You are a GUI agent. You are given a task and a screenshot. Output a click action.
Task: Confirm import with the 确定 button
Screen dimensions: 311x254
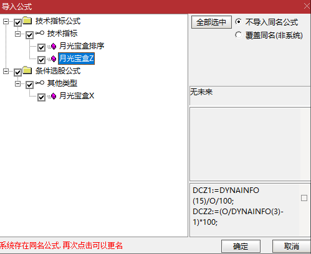[x=241, y=247]
